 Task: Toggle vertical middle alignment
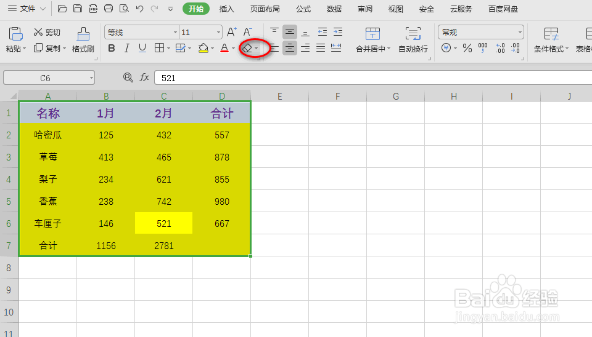click(290, 32)
